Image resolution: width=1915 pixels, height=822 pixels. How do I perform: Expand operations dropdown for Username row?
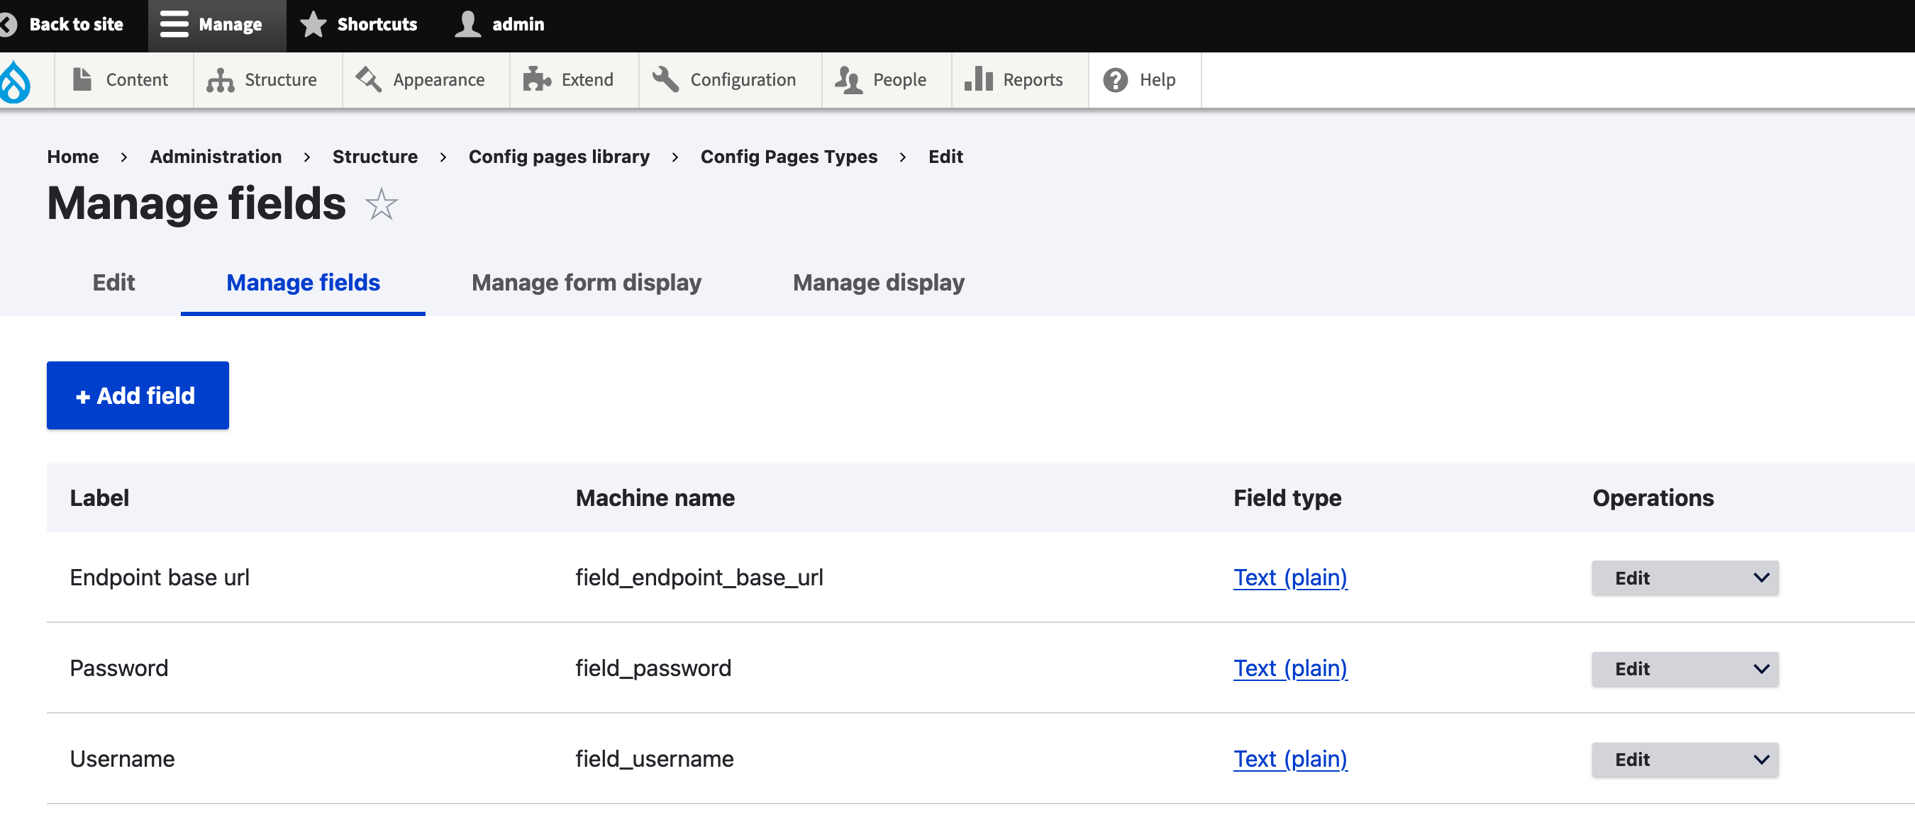[x=1761, y=760]
